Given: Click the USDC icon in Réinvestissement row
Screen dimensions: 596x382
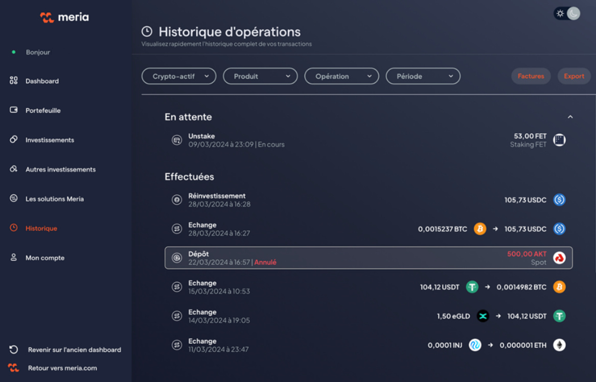Looking at the screenshot, I should pos(559,200).
